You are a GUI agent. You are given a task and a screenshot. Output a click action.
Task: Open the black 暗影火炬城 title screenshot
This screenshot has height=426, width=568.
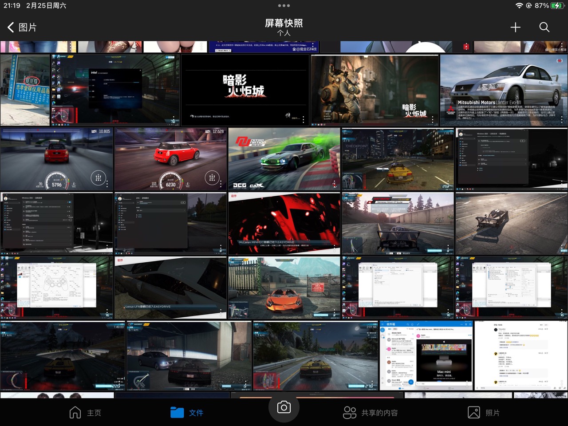pyautogui.click(x=245, y=90)
